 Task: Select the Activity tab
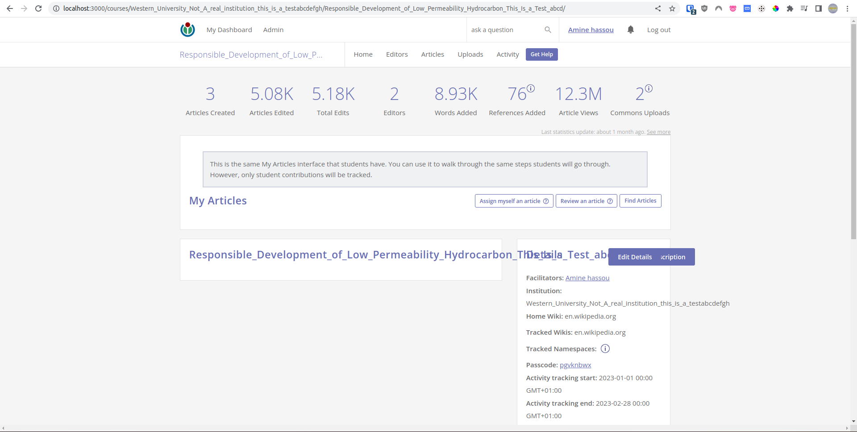pos(508,54)
